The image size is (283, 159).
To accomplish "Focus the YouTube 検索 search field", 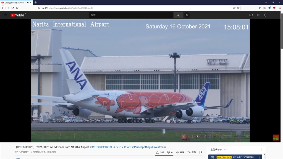I will [x=131, y=15].
